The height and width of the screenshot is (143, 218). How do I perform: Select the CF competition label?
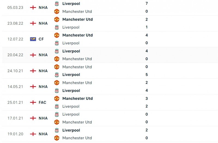[x=41, y=39]
